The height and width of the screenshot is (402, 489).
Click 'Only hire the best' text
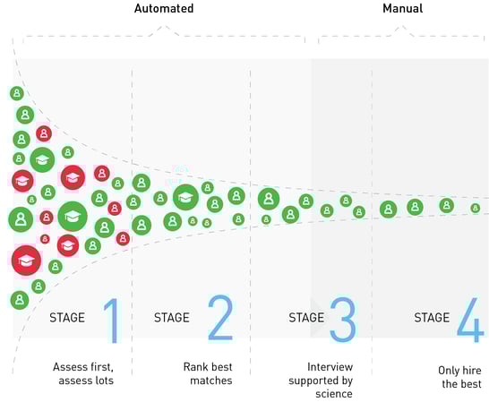(459, 377)
